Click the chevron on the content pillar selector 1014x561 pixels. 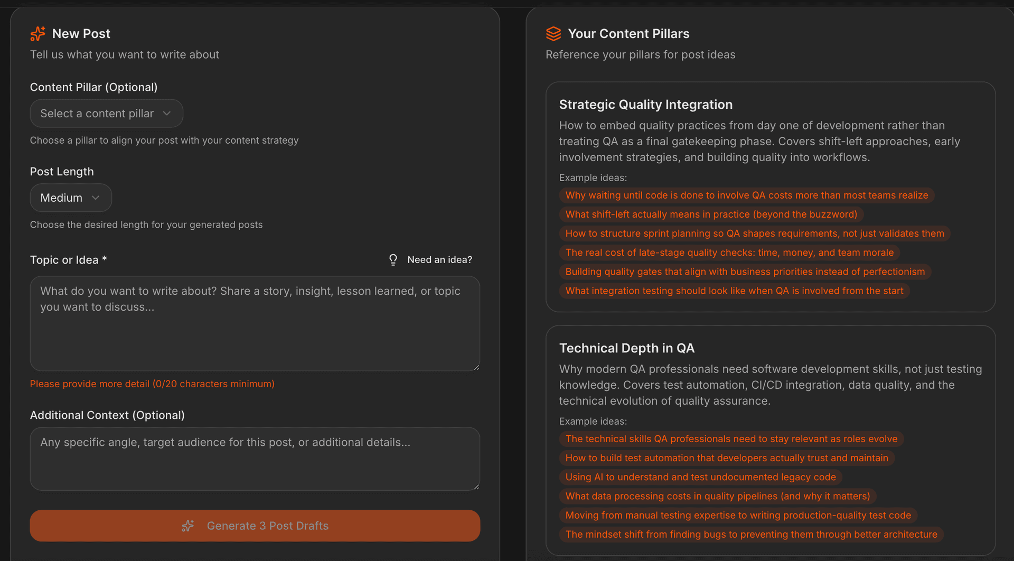coord(167,113)
